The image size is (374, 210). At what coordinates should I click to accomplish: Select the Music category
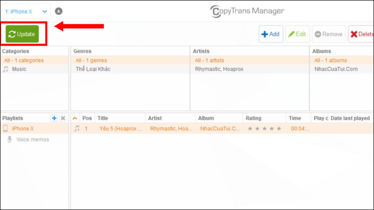click(x=35, y=69)
